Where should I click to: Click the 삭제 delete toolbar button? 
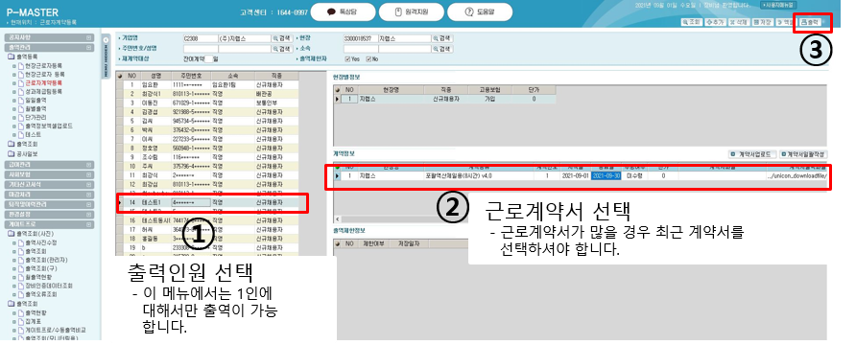[739, 22]
